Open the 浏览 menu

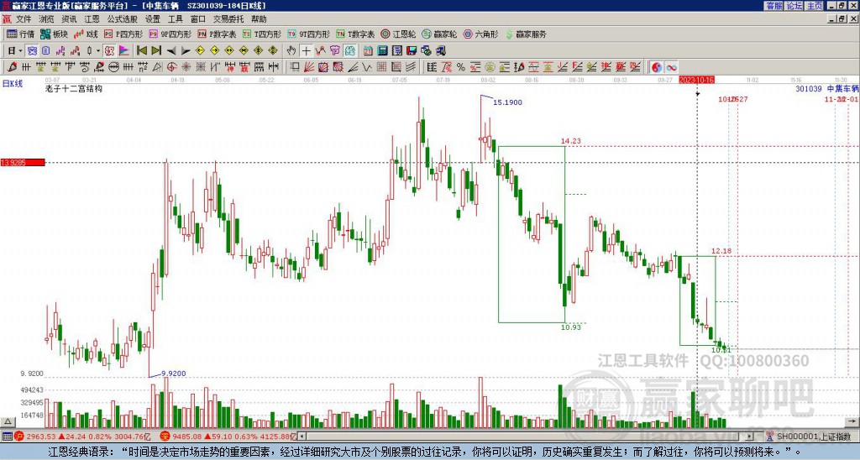click(x=47, y=19)
